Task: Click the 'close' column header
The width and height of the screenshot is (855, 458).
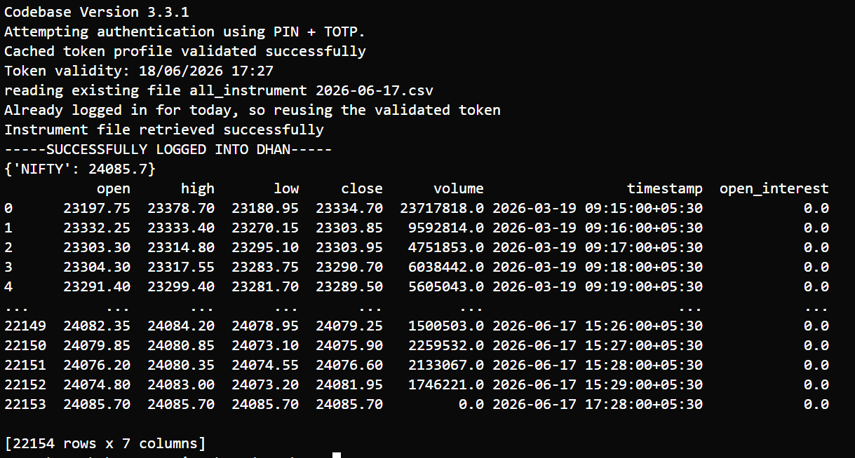Action: click(x=362, y=188)
